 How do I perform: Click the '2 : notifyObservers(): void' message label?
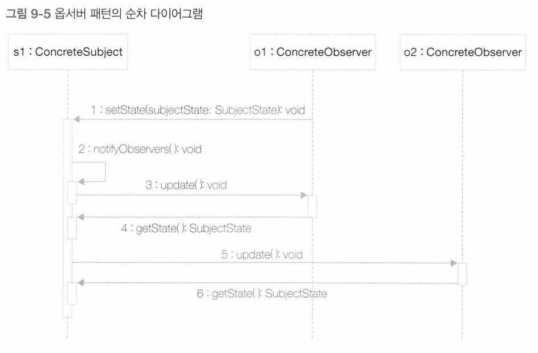coord(140,149)
